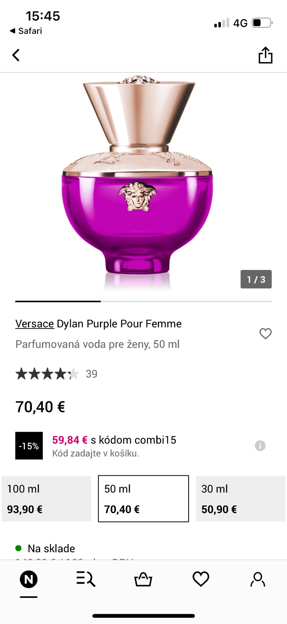Go to Notino home tab
Image resolution: width=287 pixels, height=624 pixels.
point(29,580)
